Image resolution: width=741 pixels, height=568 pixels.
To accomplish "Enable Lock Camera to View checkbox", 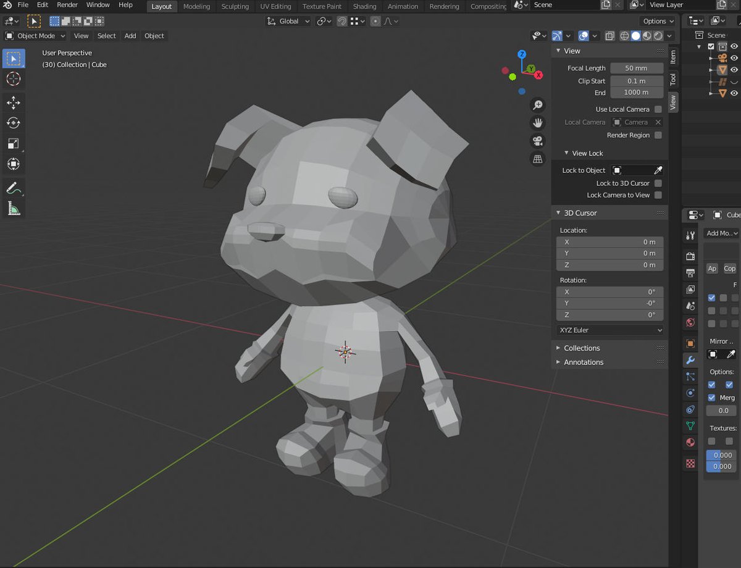I will click(658, 195).
